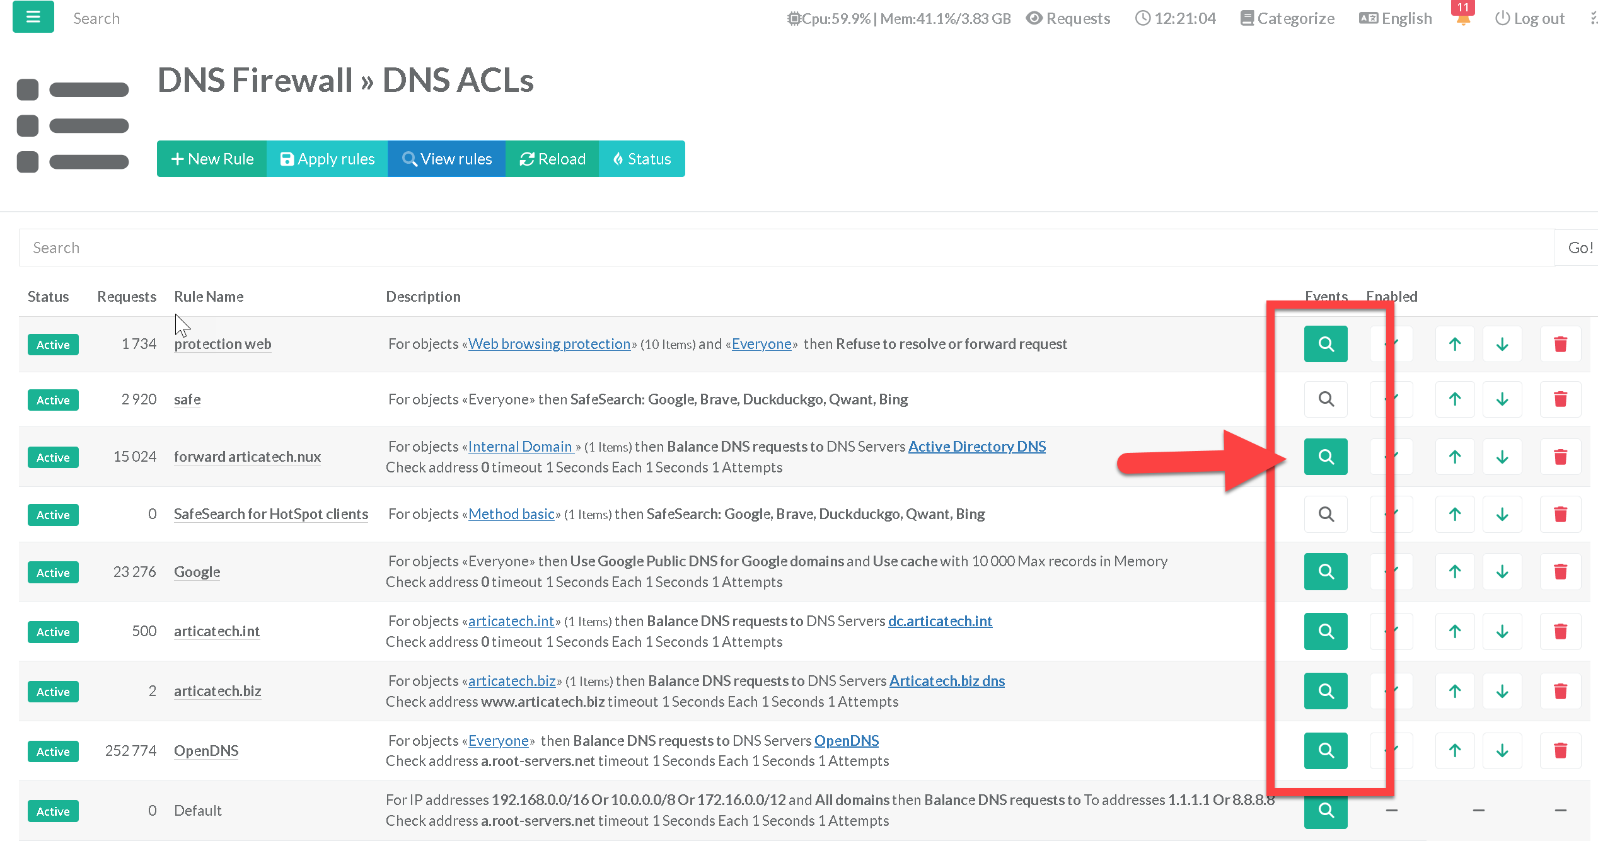
Task: Open the Categorize menu in the top bar
Action: [1287, 19]
